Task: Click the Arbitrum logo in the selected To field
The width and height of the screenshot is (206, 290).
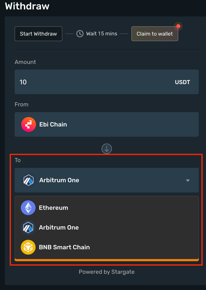Action: (28, 180)
